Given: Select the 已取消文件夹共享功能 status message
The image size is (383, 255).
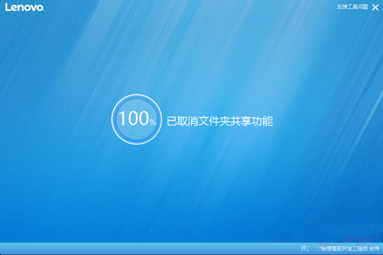Looking at the screenshot, I should (220, 121).
